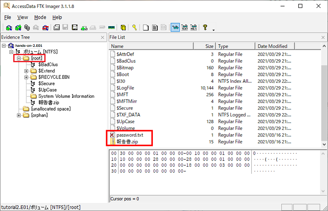The width and height of the screenshot is (328, 211).
Task: Select the $Extend tree item label
Action: (46, 71)
